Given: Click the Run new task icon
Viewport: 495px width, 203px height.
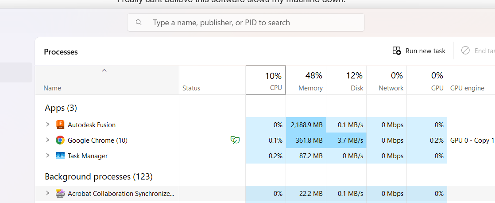Looking at the screenshot, I should click(397, 51).
